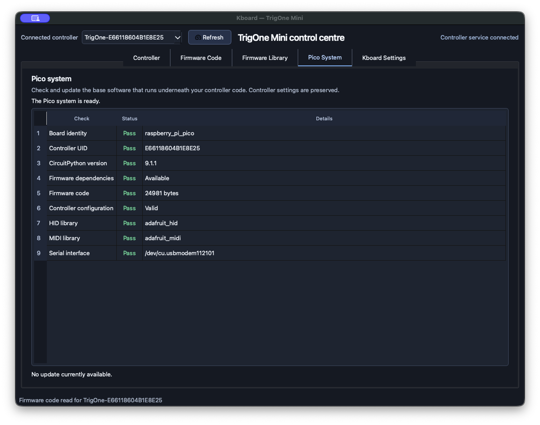The height and width of the screenshot is (425, 540).
Task: Click the 24981 bytes details value
Action: click(161, 193)
